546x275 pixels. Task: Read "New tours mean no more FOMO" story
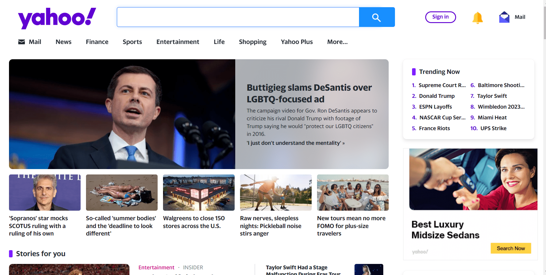[351, 226]
